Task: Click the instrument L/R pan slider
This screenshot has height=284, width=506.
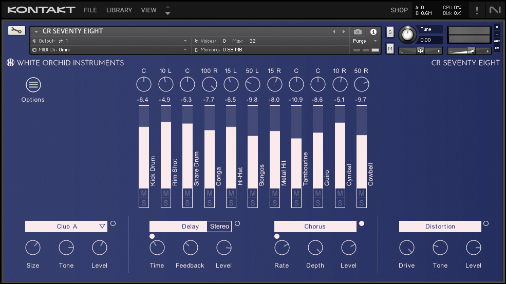Action: point(420,51)
